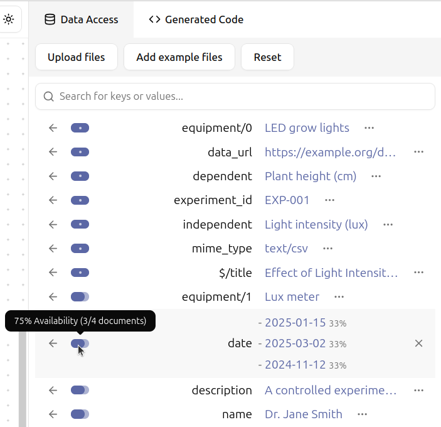This screenshot has height=427, width=441.
Task: Toggle the availability pill for data_url
Action: (x=80, y=152)
